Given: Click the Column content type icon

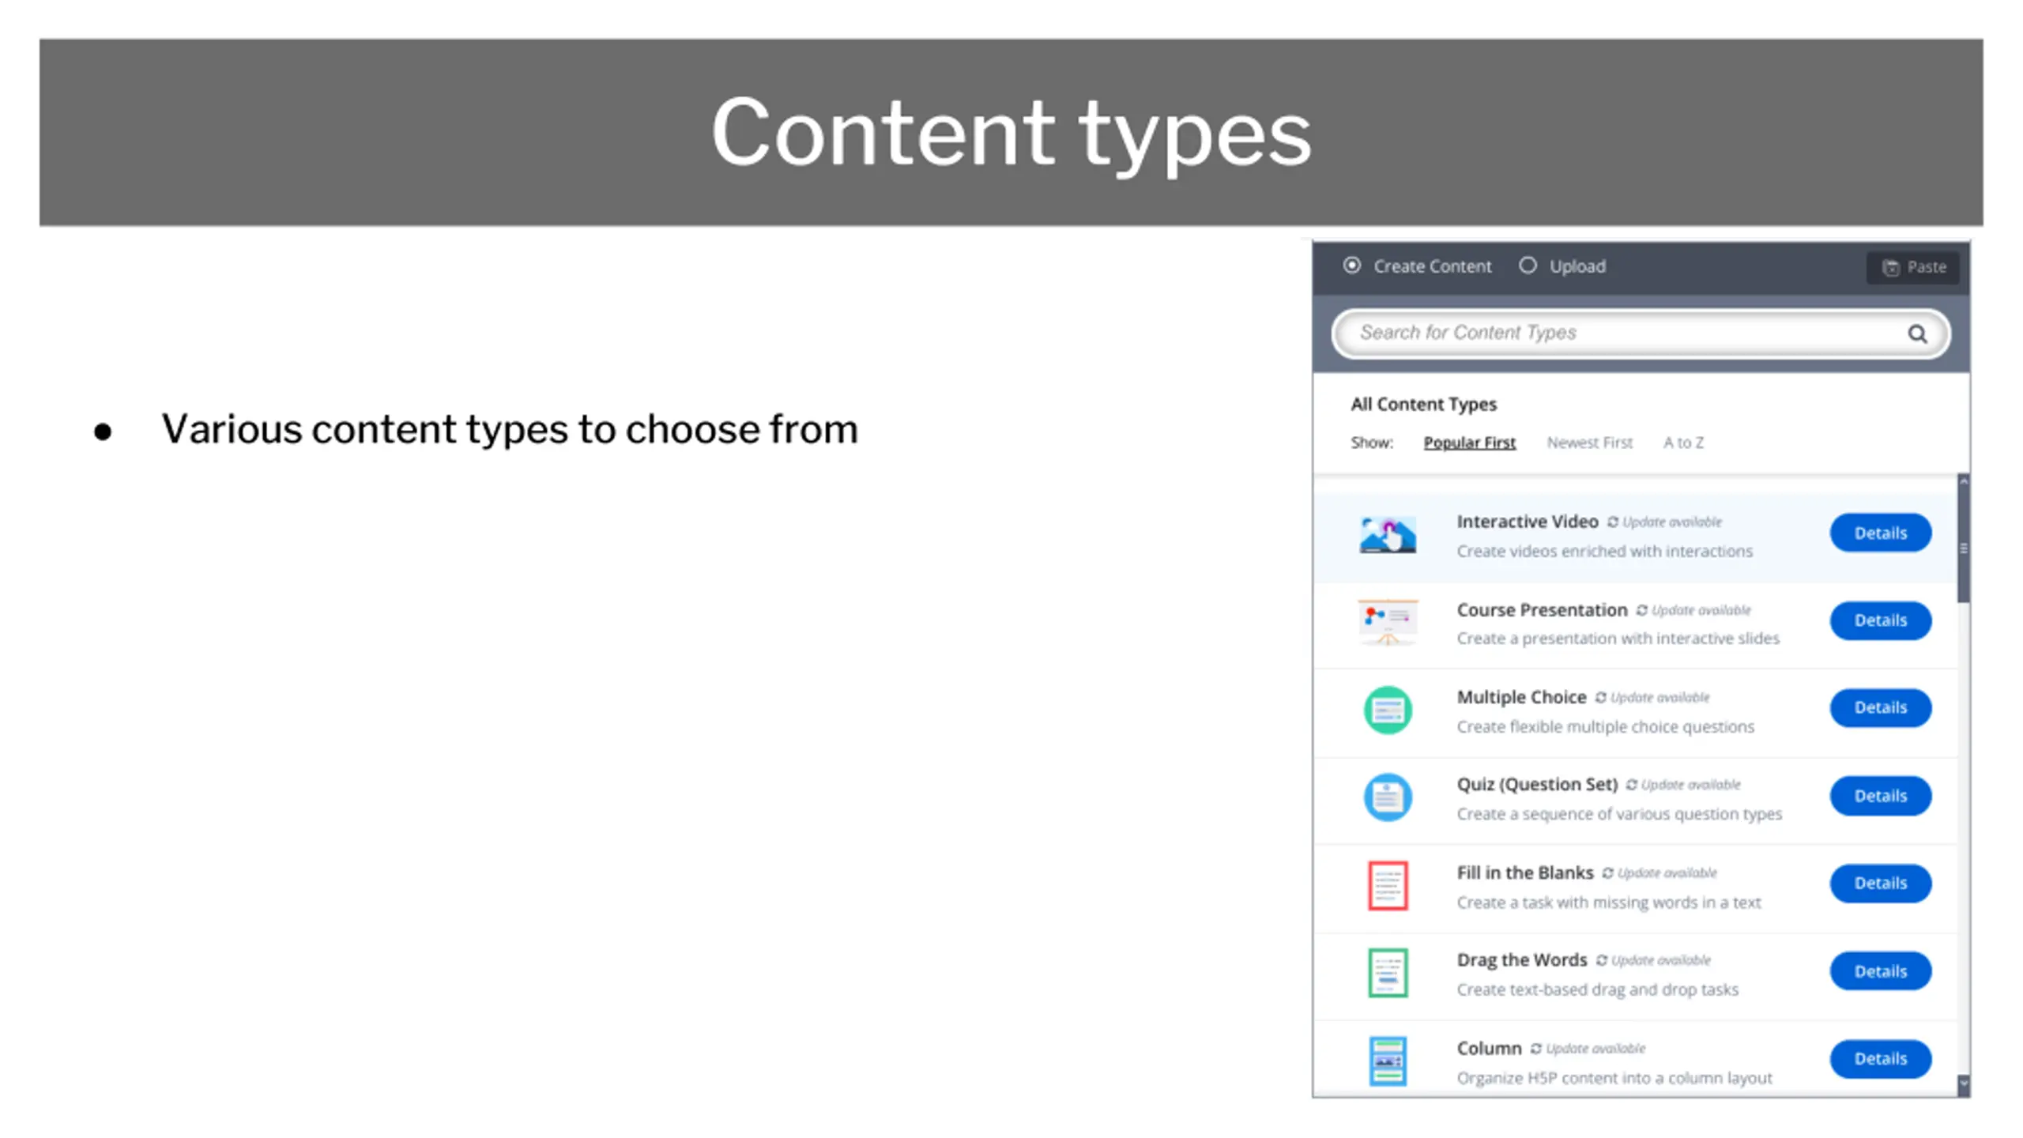Looking at the screenshot, I should [1388, 1061].
